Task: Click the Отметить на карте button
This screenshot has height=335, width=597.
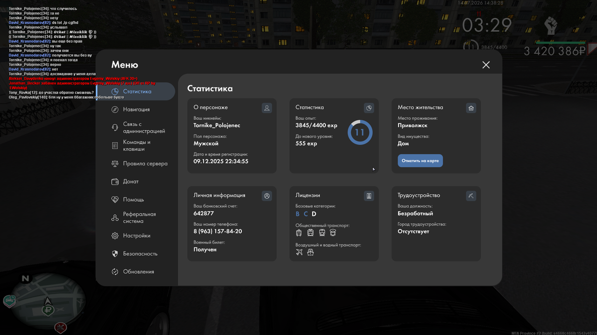Action: tap(420, 161)
